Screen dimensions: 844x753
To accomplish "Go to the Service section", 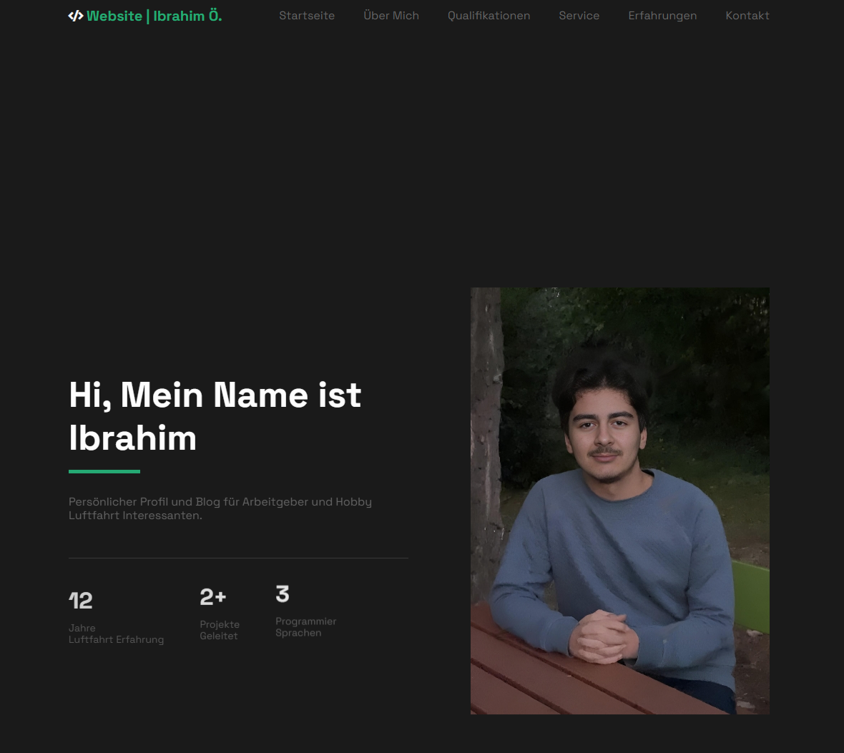I will point(579,15).
